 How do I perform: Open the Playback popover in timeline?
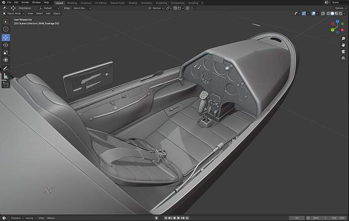point(17,218)
